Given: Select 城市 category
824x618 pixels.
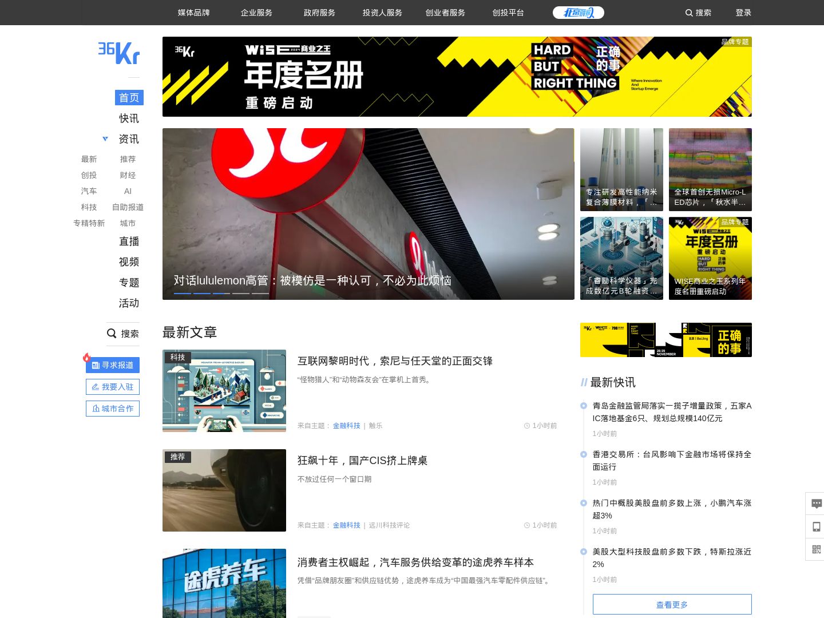Looking at the screenshot, I should click(128, 223).
